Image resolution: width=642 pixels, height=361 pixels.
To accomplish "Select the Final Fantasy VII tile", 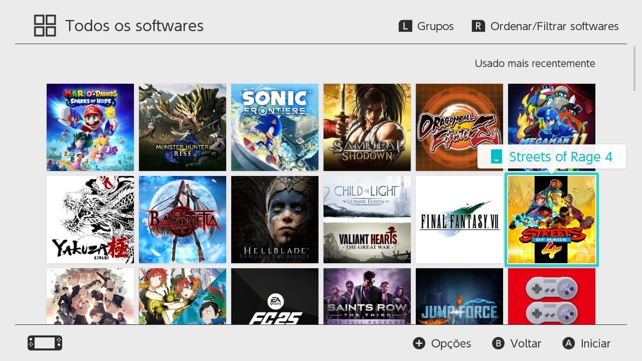I will 459,220.
